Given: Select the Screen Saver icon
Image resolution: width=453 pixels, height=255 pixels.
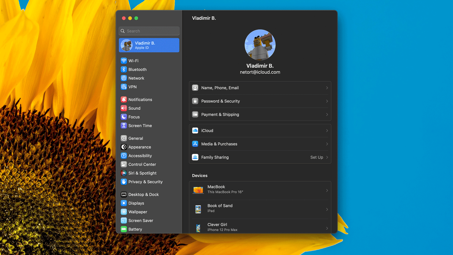Looking at the screenshot, I should 124,220.
